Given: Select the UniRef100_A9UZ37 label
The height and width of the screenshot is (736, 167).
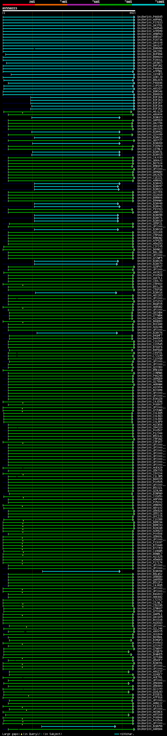Looking at the screenshot, I should [150, 672].
